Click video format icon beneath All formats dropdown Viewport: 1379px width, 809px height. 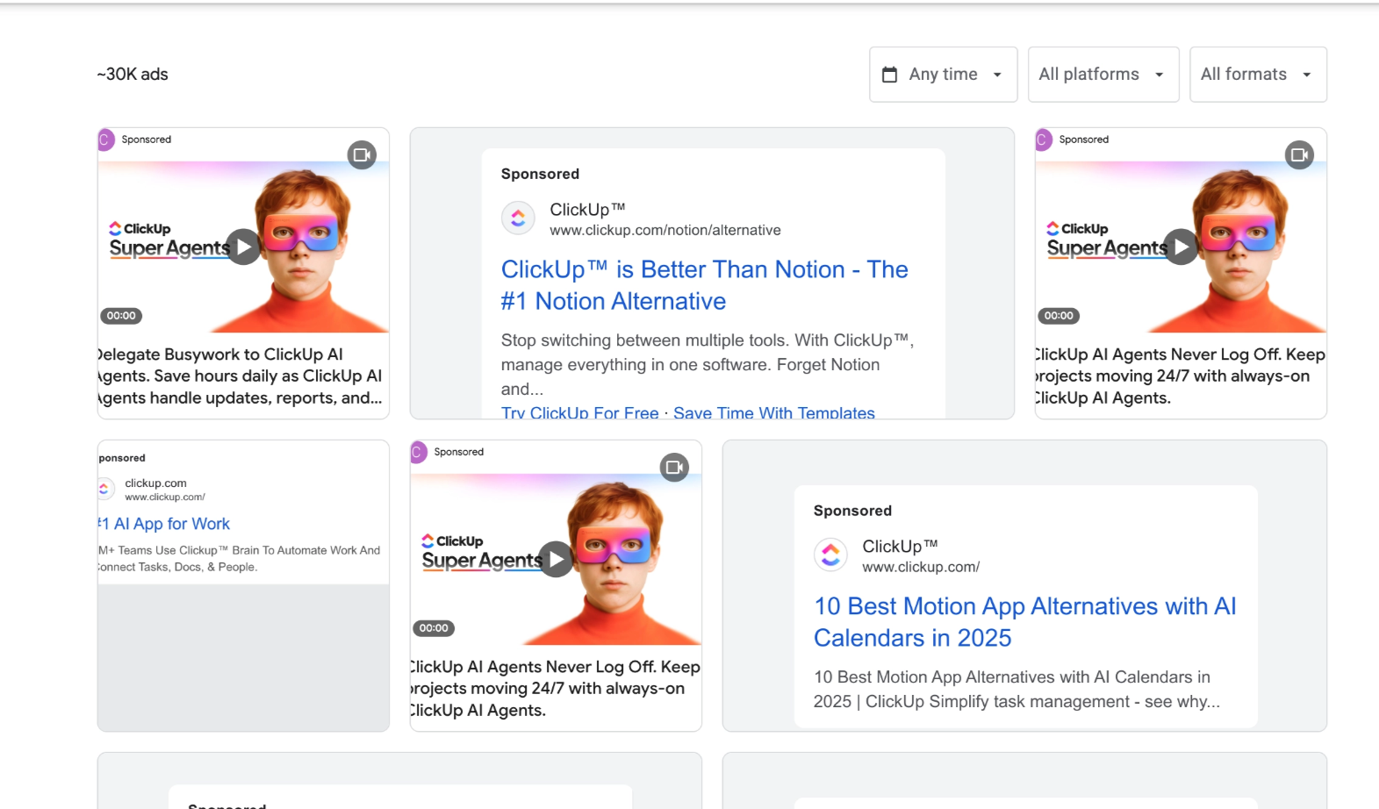coord(1299,155)
